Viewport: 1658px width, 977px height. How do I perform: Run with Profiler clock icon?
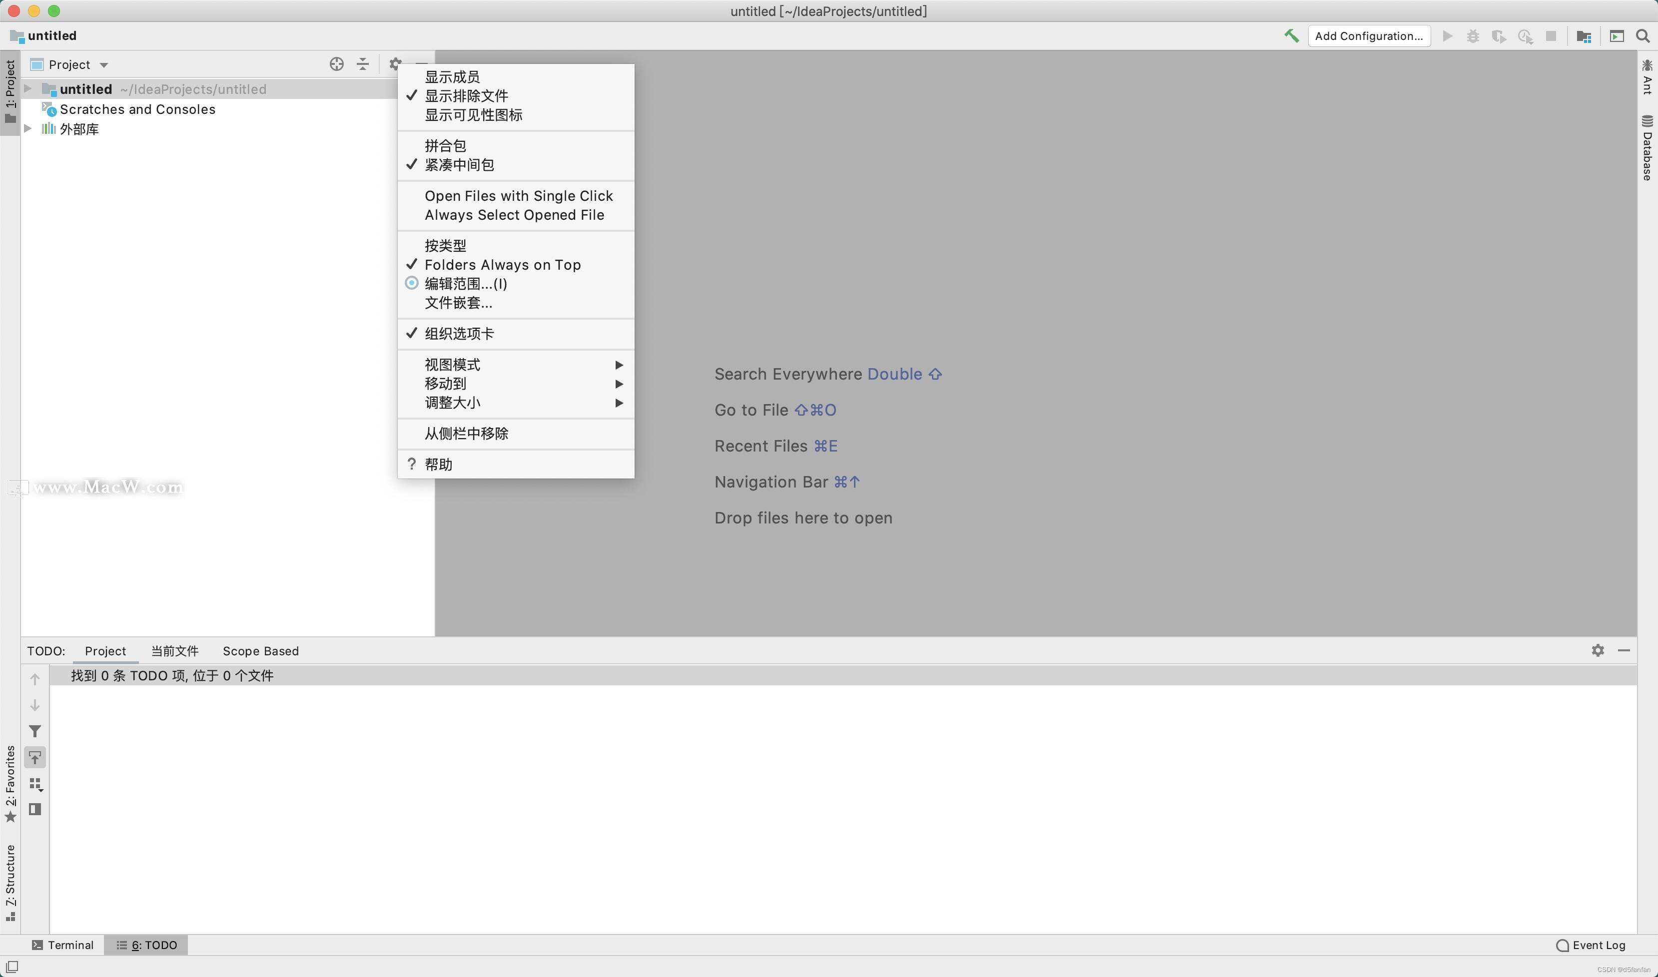pos(1526,37)
